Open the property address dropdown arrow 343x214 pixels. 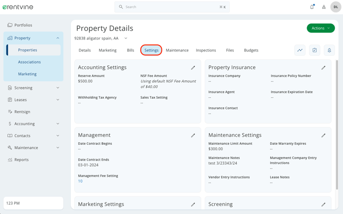click(x=126, y=38)
